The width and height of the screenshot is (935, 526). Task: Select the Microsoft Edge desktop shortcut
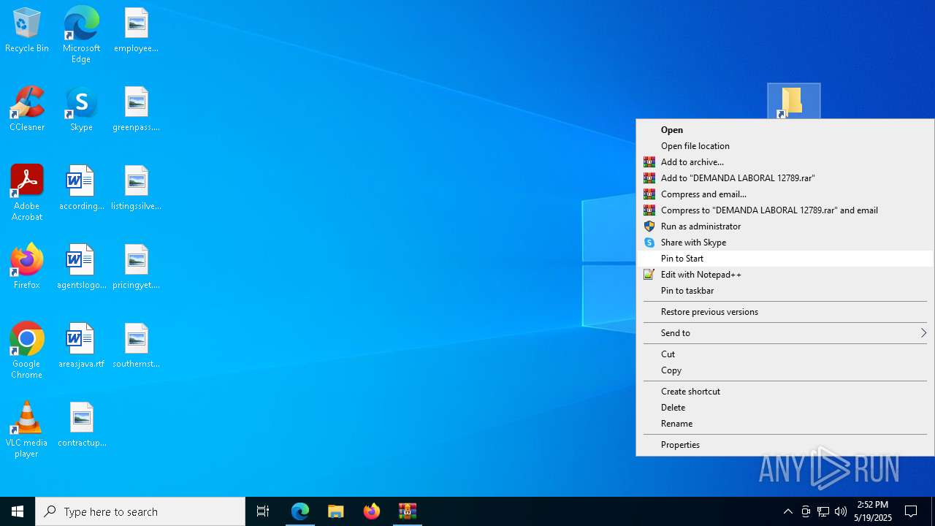(81, 35)
